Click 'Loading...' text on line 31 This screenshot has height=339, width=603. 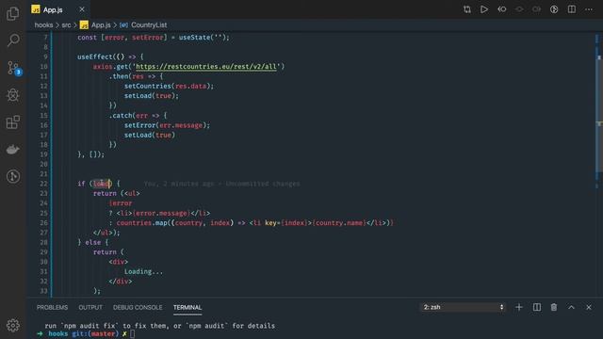(x=143, y=272)
